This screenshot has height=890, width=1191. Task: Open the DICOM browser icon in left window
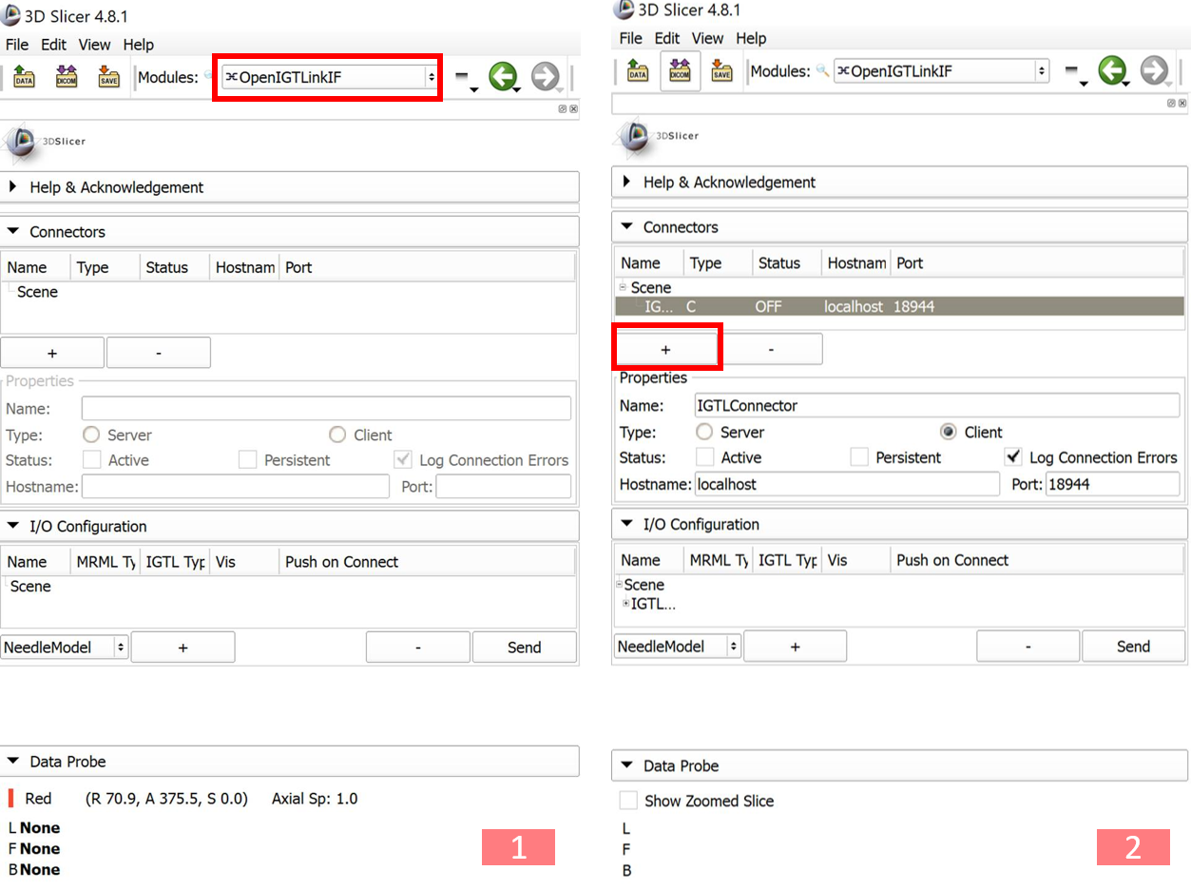pos(67,77)
